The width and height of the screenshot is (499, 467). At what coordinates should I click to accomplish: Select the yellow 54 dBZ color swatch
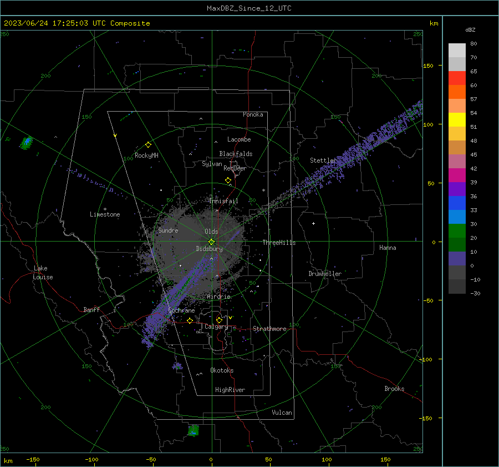click(457, 119)
